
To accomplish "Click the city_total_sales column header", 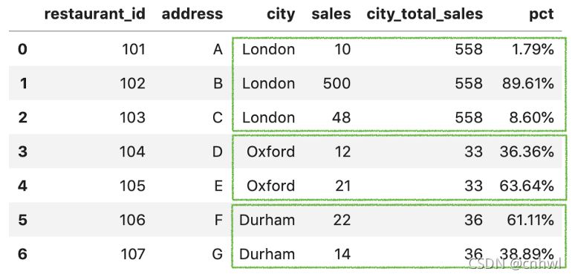I will coord(425,14).
